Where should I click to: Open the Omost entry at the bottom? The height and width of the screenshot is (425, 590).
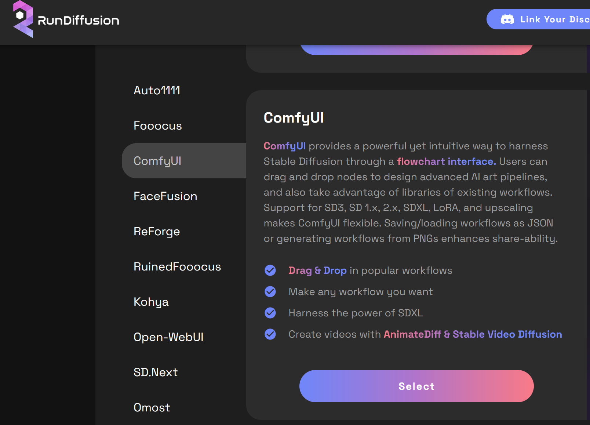click(x=152, y=407)
